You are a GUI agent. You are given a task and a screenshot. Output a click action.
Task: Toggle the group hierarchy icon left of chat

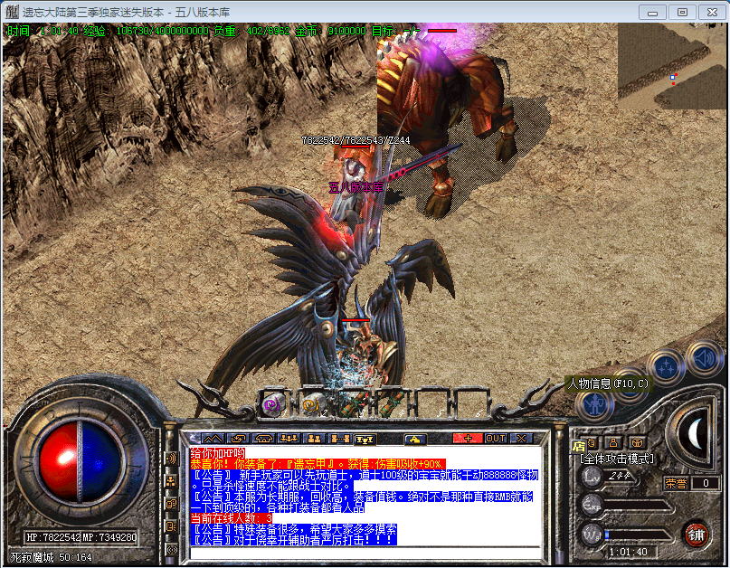(x=171, y=481)
